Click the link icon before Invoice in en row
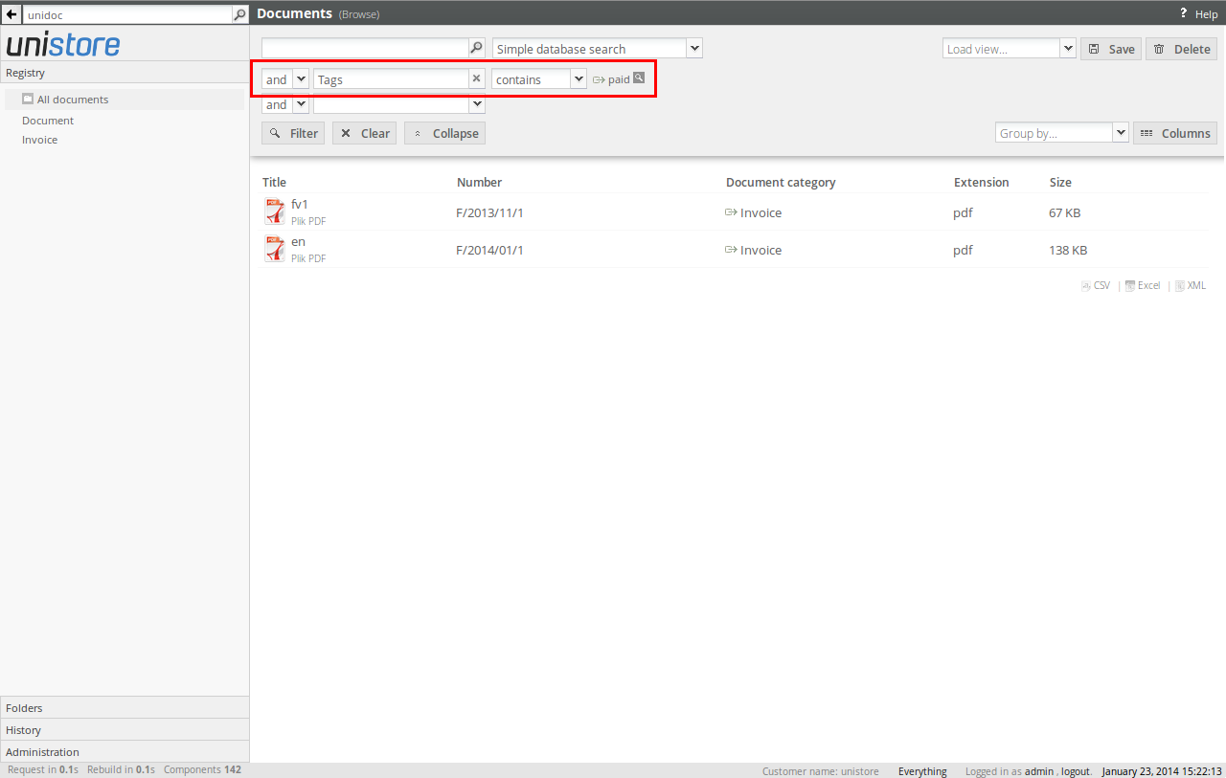 pyautogui.click(x=731, y=250)
